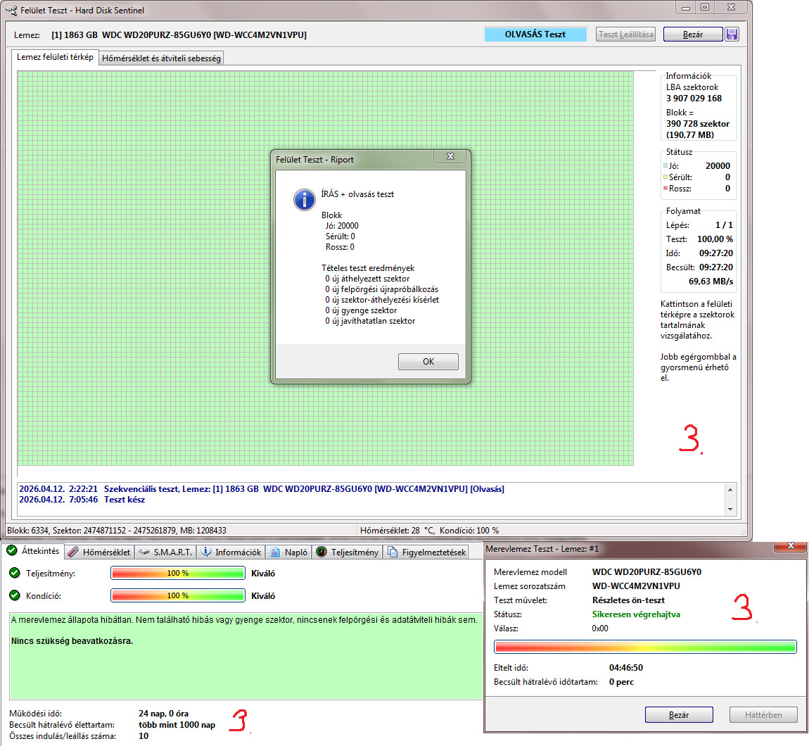Click the Teszt Leállítása button

625,34
